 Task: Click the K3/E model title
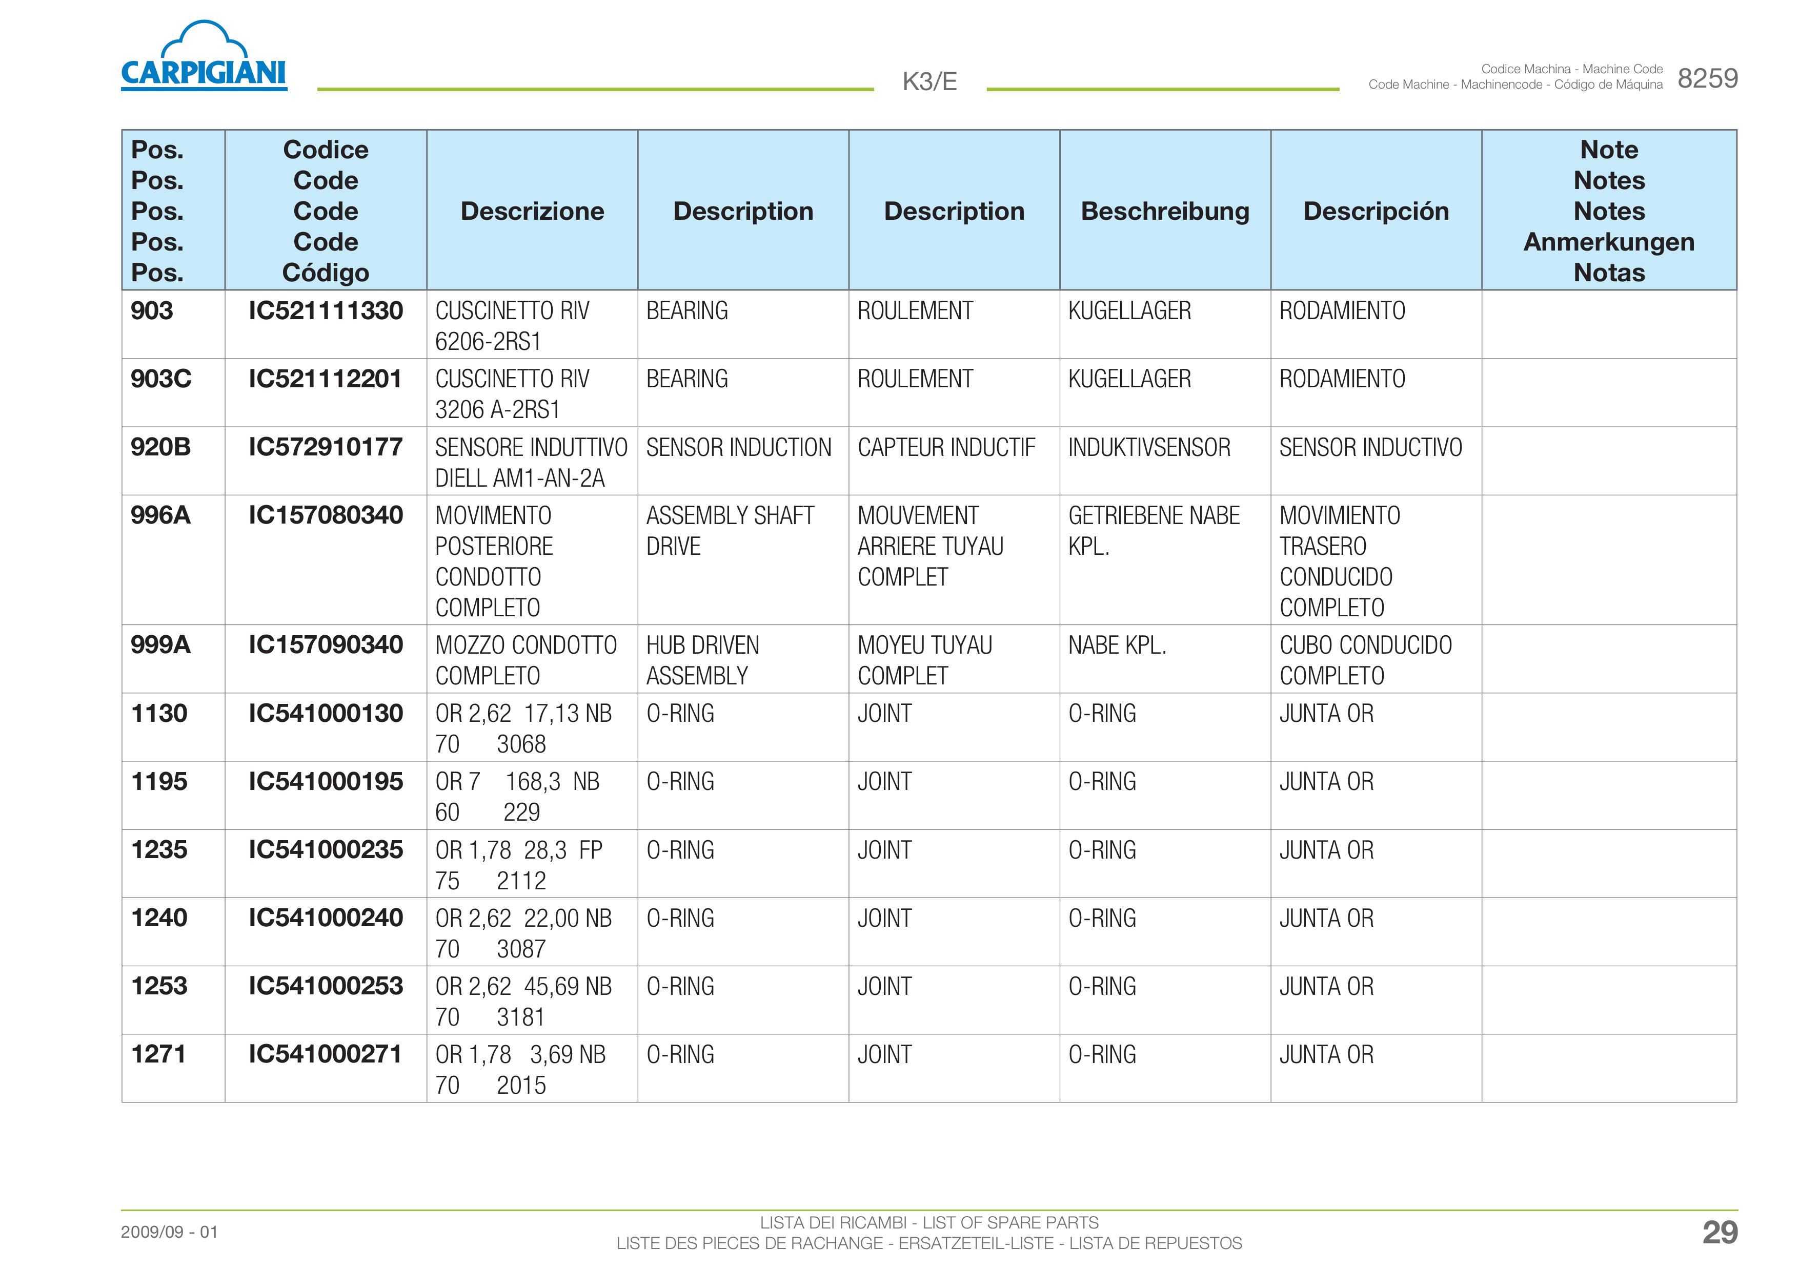pos(929,81)
